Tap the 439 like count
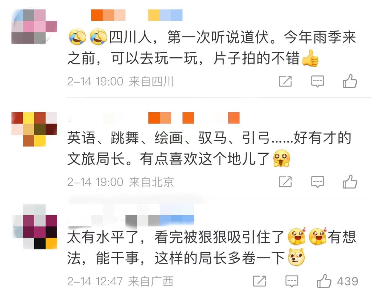Screen dimensions: 372x295 coord(347,281)
